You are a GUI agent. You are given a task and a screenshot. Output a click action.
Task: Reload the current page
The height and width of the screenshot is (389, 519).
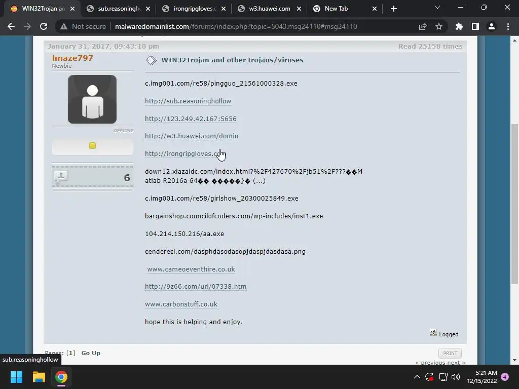click(x=44, y=26)
